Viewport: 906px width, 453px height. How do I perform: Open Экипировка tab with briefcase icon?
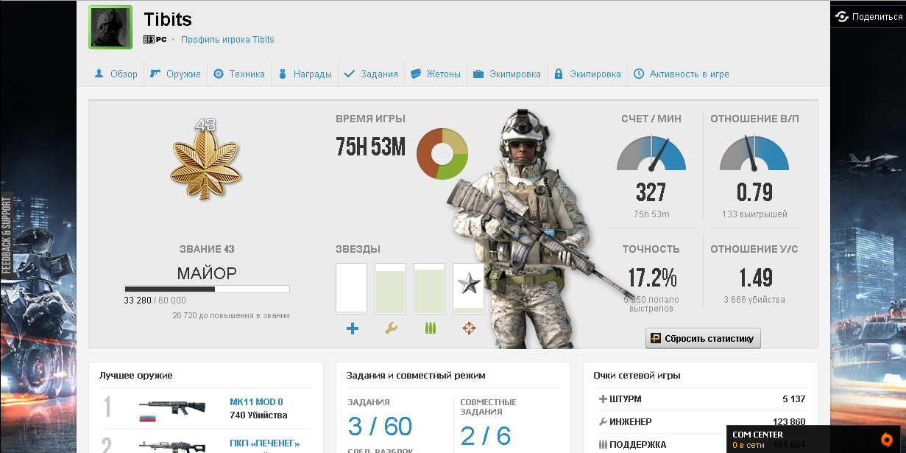click(506, 74)
